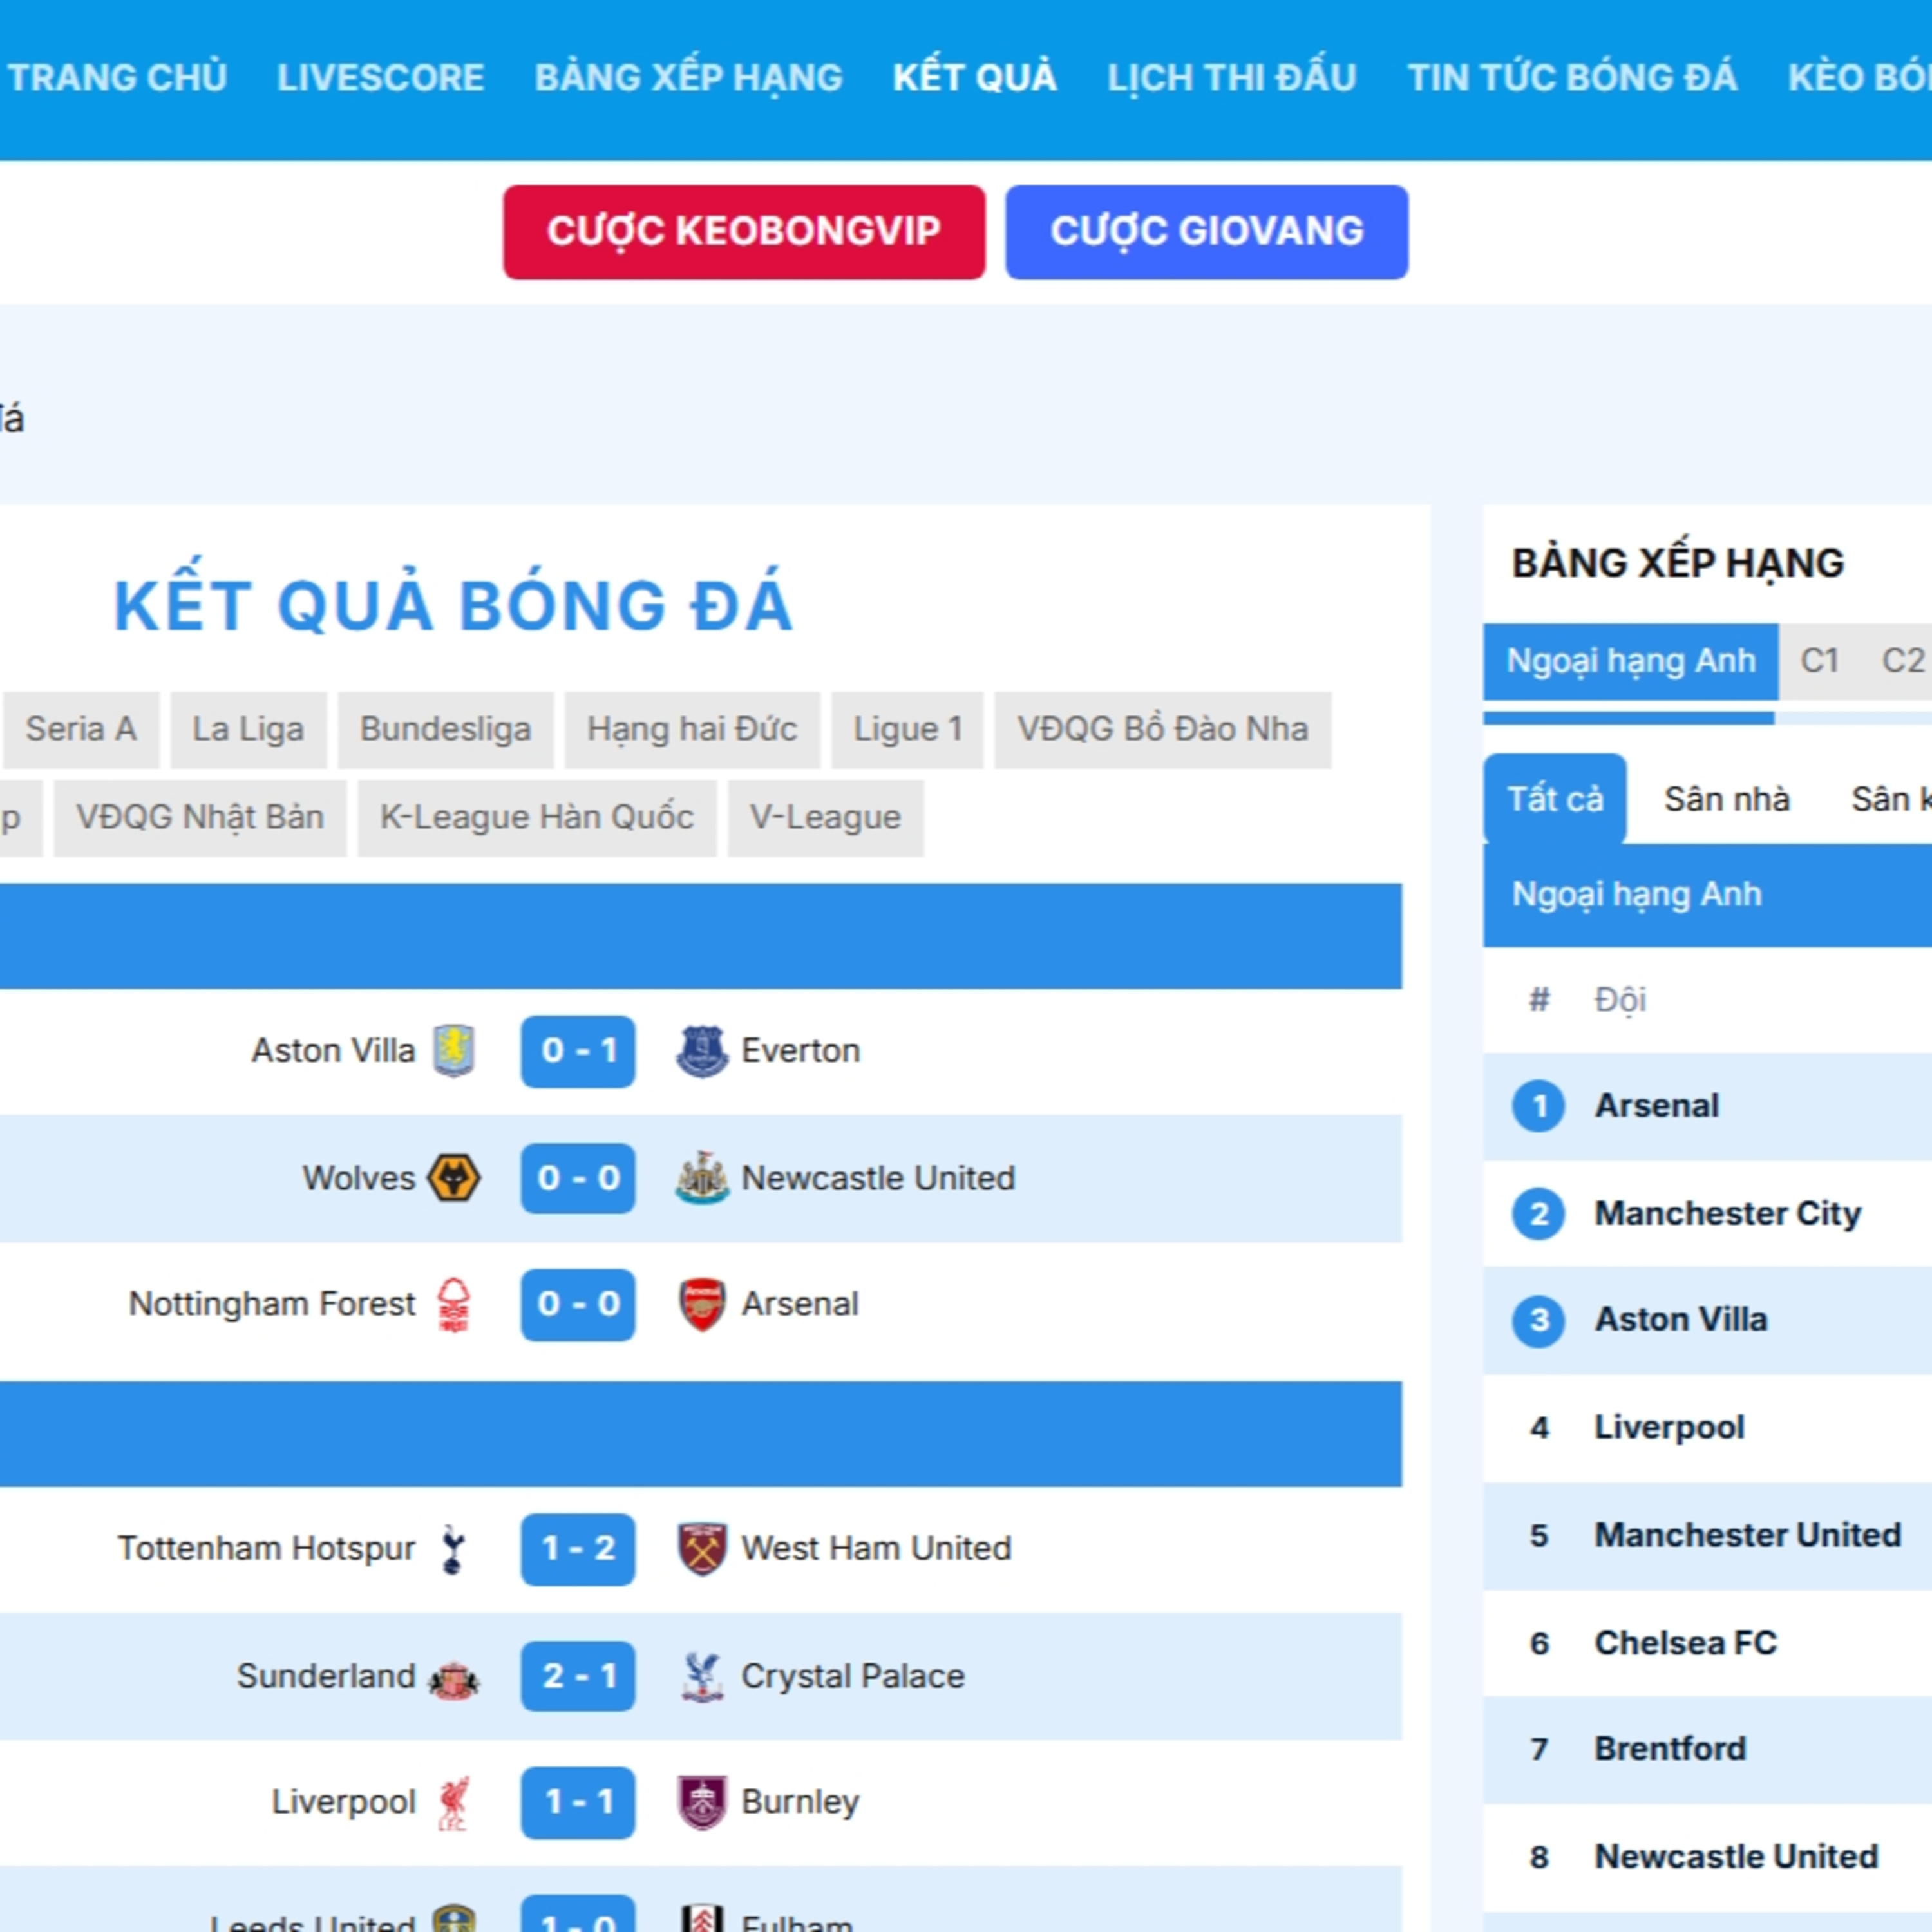This screenshot has height=1932, width=1932.
Task: Click Sunderland team name
Action: [325, 1676]
